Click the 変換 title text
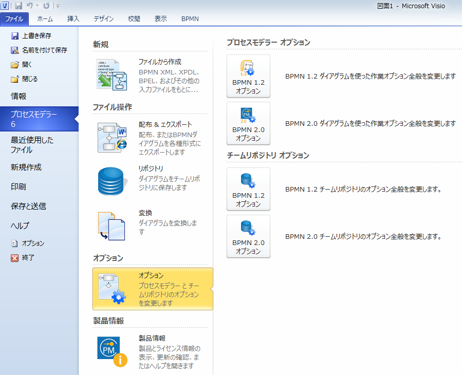 (145, 213)
